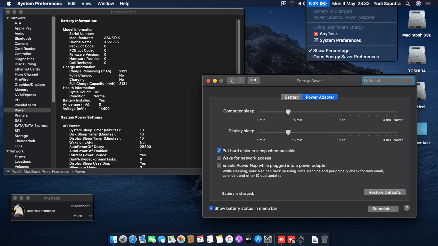Open App Store from the Dock
This screenshot has width=438, height=246.
(258, 239)
